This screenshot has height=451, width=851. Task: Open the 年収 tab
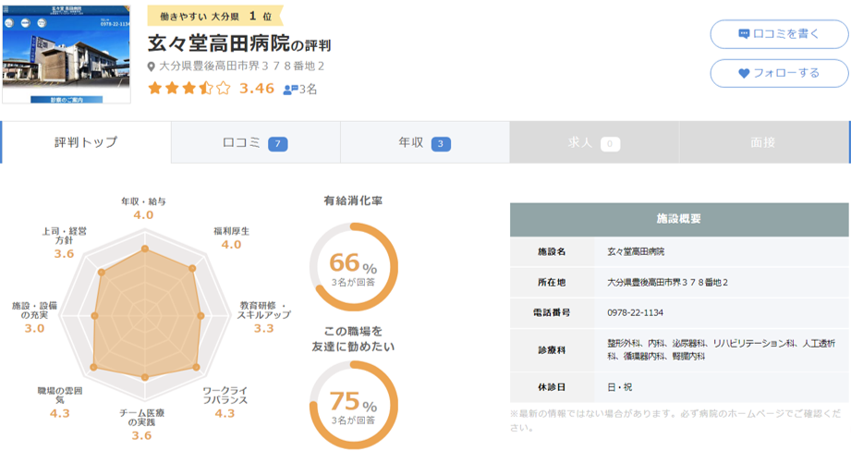pos(425,142)
